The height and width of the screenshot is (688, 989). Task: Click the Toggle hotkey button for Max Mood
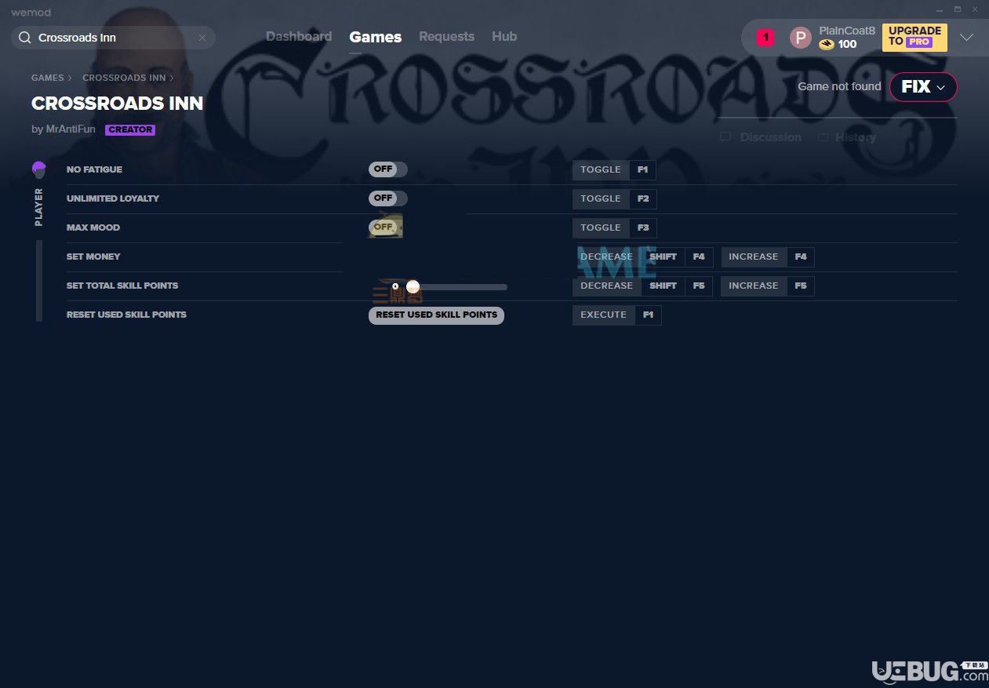[614, 228]
